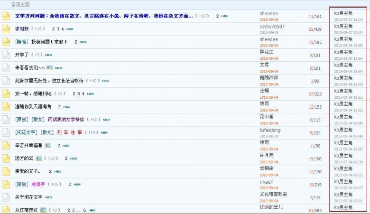This screenshot has height=214, width=370.
Task: Go to page 4 of 求对联 thread
Action: tap(63, 29)
